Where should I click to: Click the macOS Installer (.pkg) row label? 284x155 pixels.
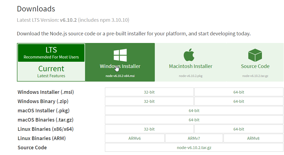(x=43, y=110)
